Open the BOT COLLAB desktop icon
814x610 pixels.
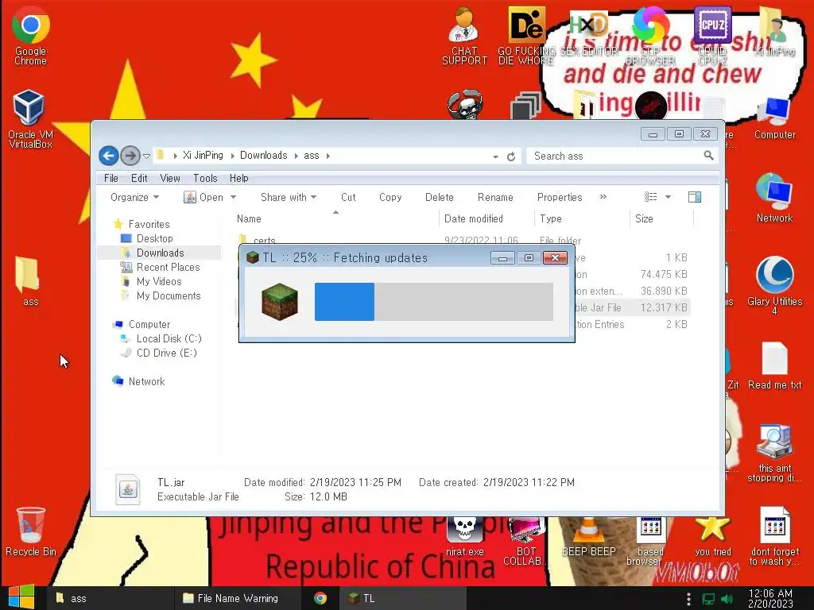pos(525,540)
